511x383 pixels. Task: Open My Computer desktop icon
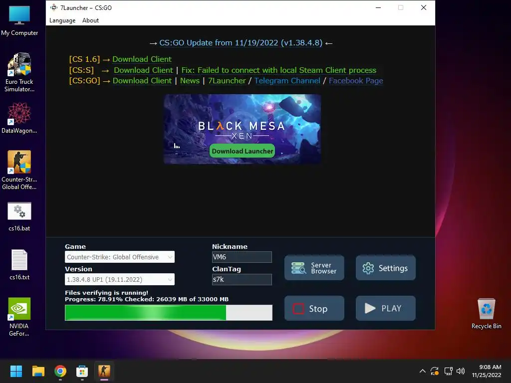[x=19, y=20]
